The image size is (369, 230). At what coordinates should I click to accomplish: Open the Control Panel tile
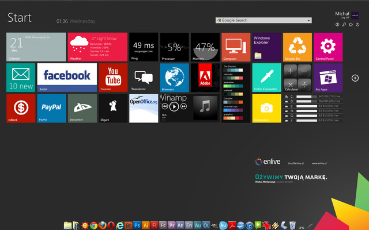[x=328, y=47]
